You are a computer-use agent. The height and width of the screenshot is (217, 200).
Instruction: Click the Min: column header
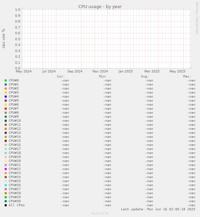coord(103,76)
